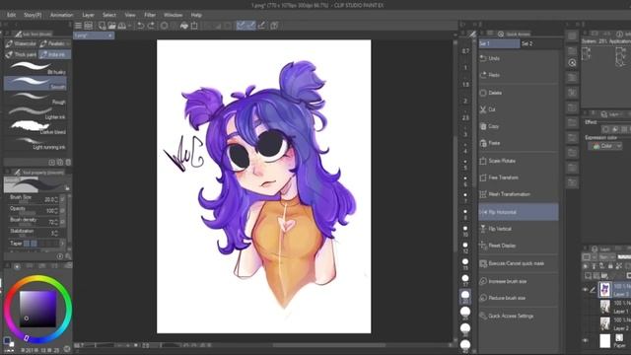Click the Redo arrow in the command bar
This screenshot has width=631, height=355.
[x=151, y=26]
